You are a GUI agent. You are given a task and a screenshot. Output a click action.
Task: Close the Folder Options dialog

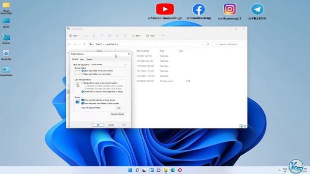(129, 54)
